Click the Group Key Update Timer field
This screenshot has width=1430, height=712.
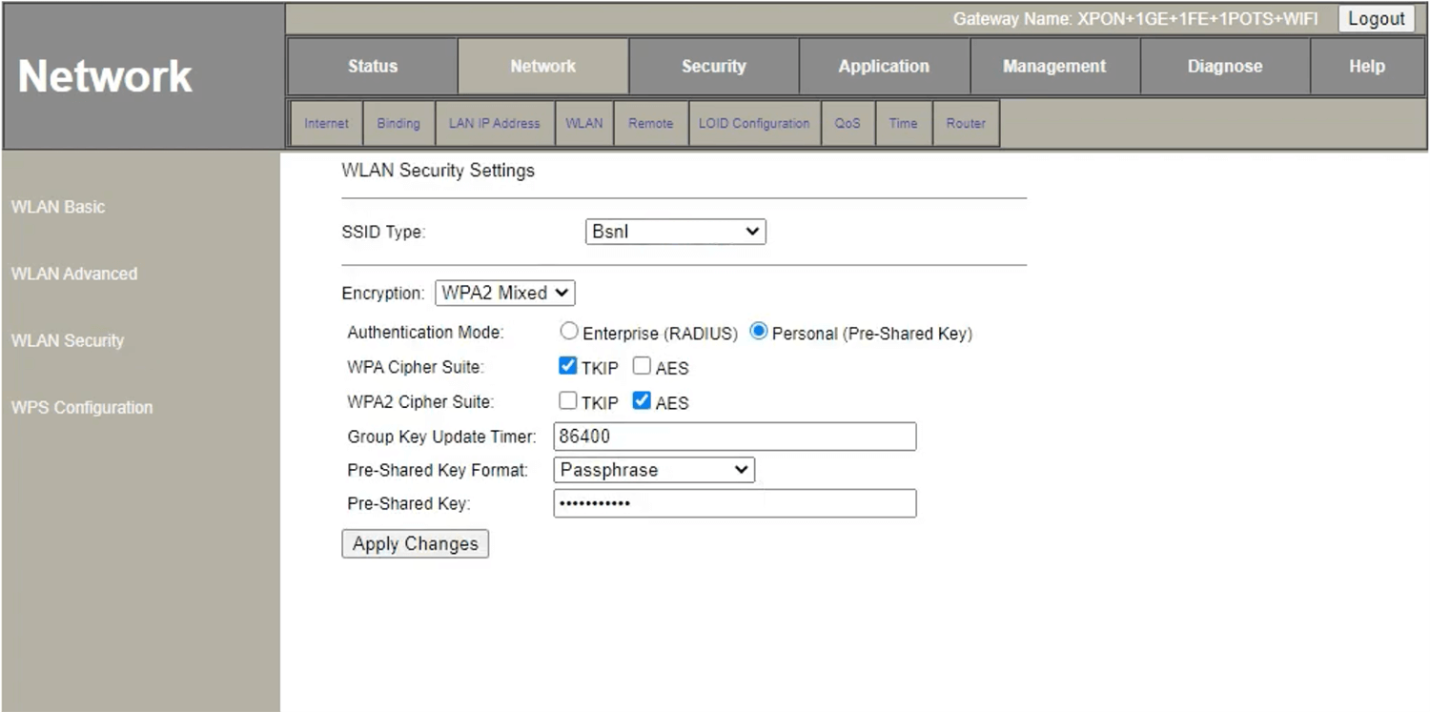pos(734,437)
